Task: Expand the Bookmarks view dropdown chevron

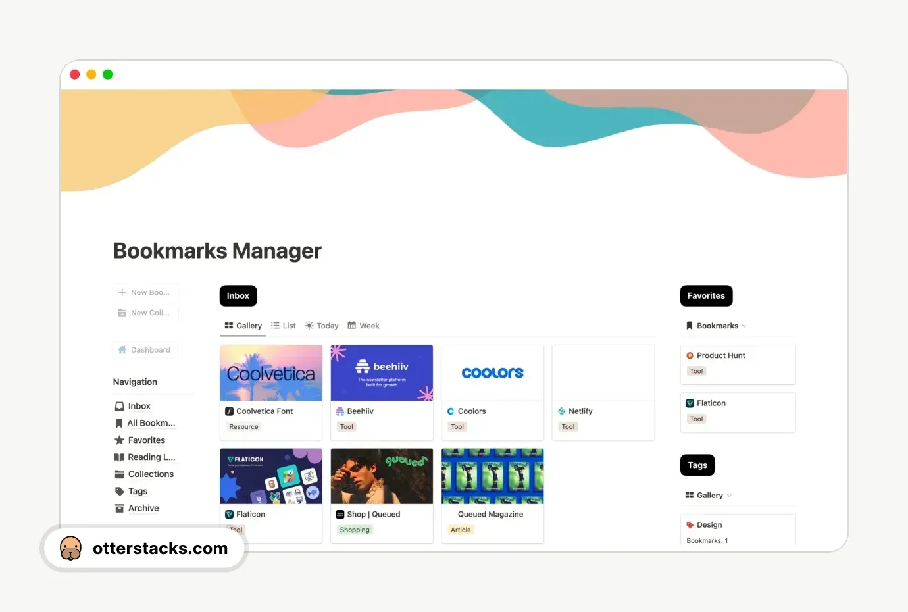Action: click(x=744, y=326)
